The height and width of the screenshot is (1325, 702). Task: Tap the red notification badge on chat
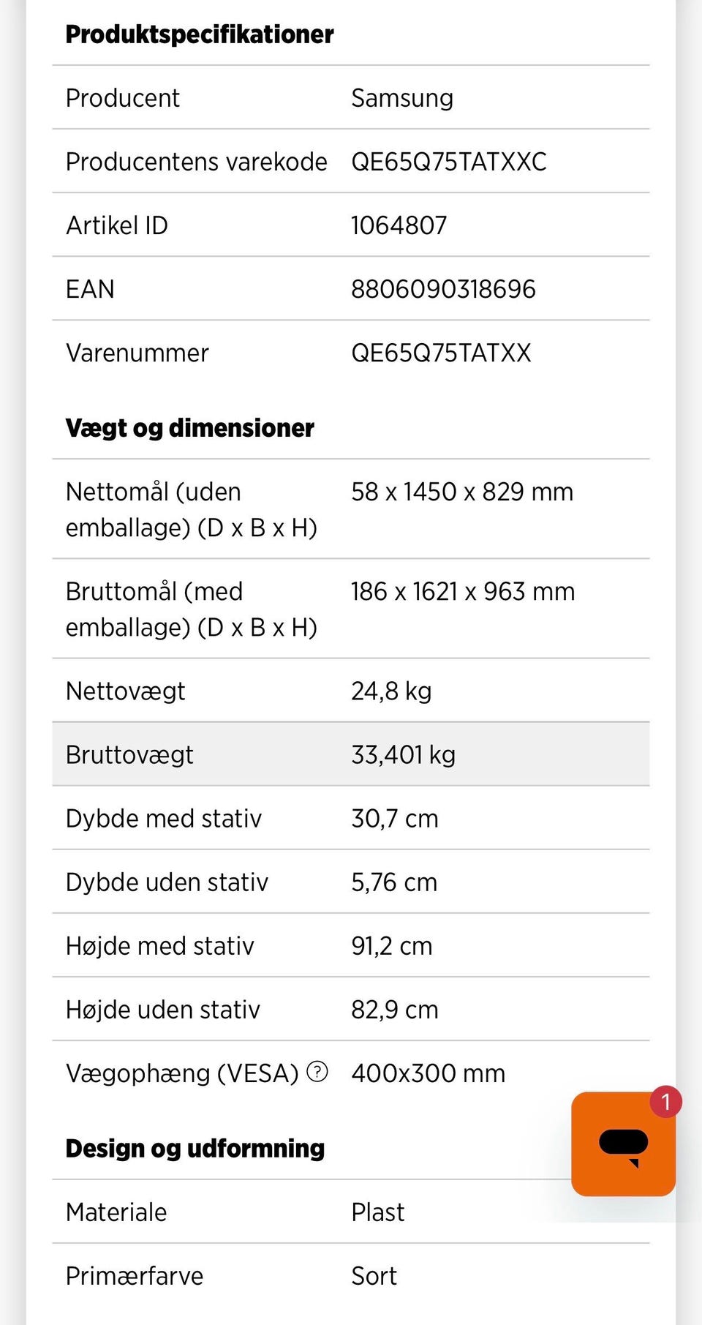(665, 1102)
